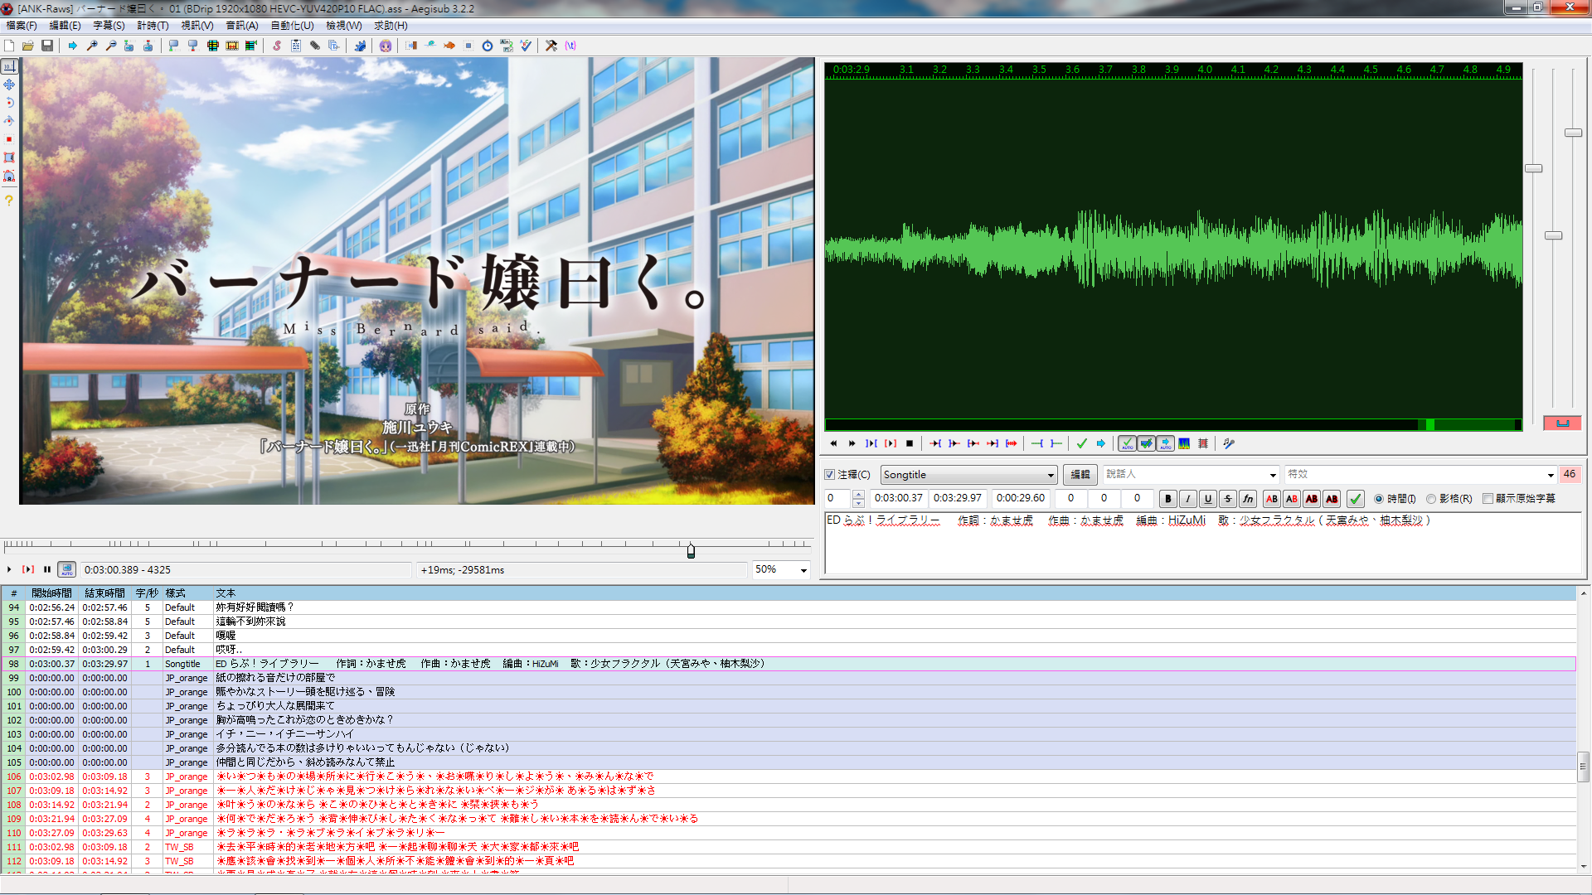Screen dimensions: 1592x895
Task: Click the audio Play selection icon
Action: pyautogui.click(x=871, y=443)
